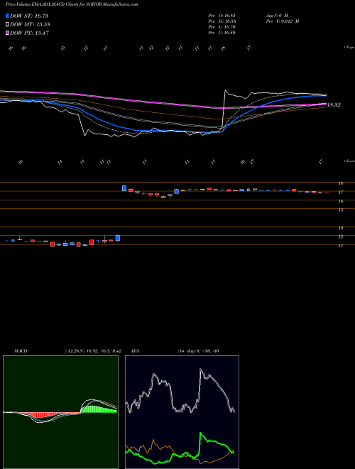Click the 'Pre C: 16.80' close value

click(x=222, y=33)
